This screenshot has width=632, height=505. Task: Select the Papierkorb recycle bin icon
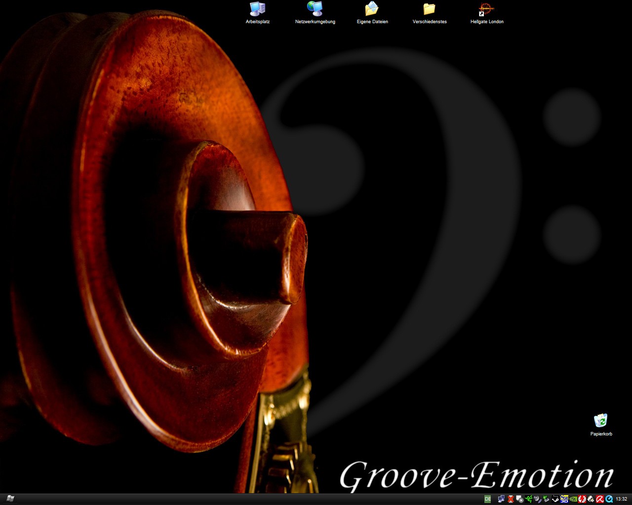[x=600, y=421]
